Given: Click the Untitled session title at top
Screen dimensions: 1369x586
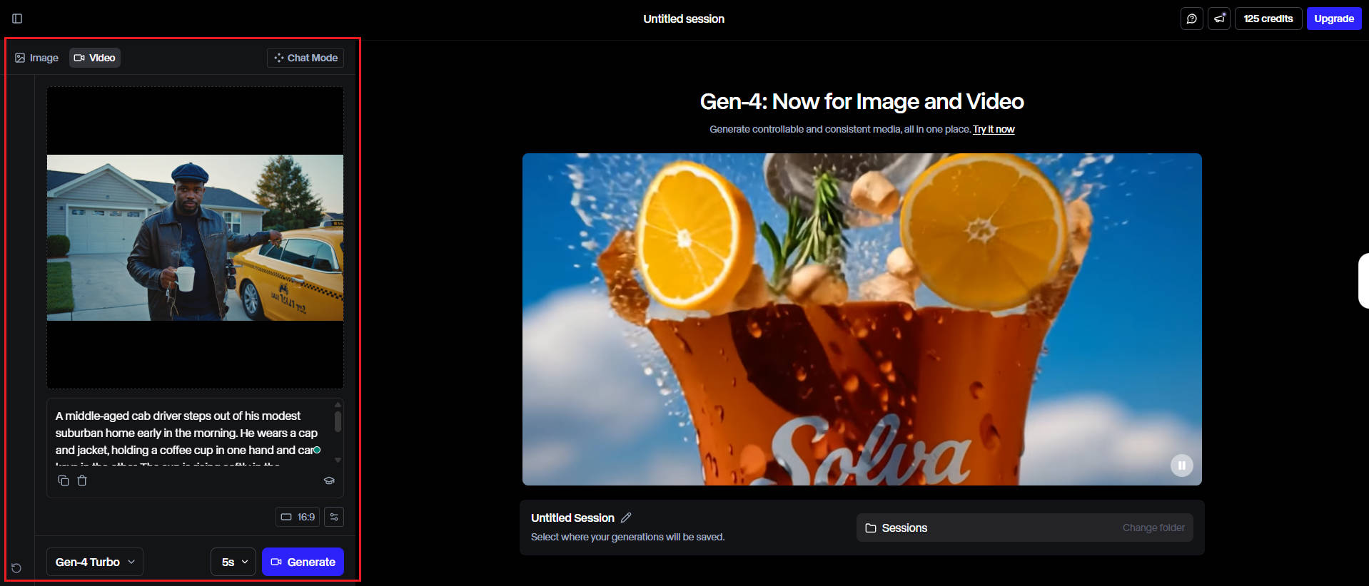Looking at the screenshot, I should click(x=684, y=19).
